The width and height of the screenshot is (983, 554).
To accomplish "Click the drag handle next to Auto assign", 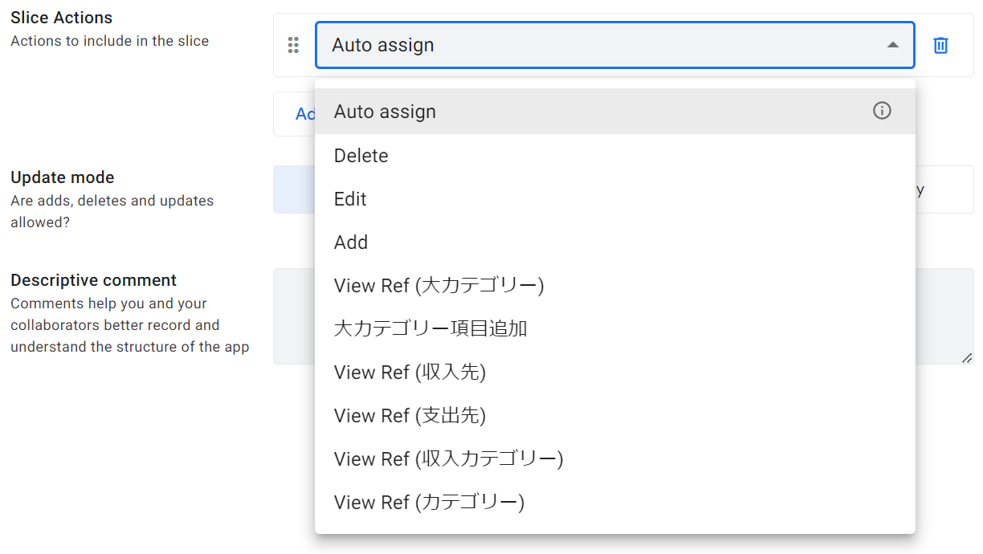I will 294,46.
